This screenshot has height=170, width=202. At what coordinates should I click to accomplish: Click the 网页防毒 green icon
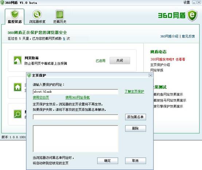click(x=18, y=60)
